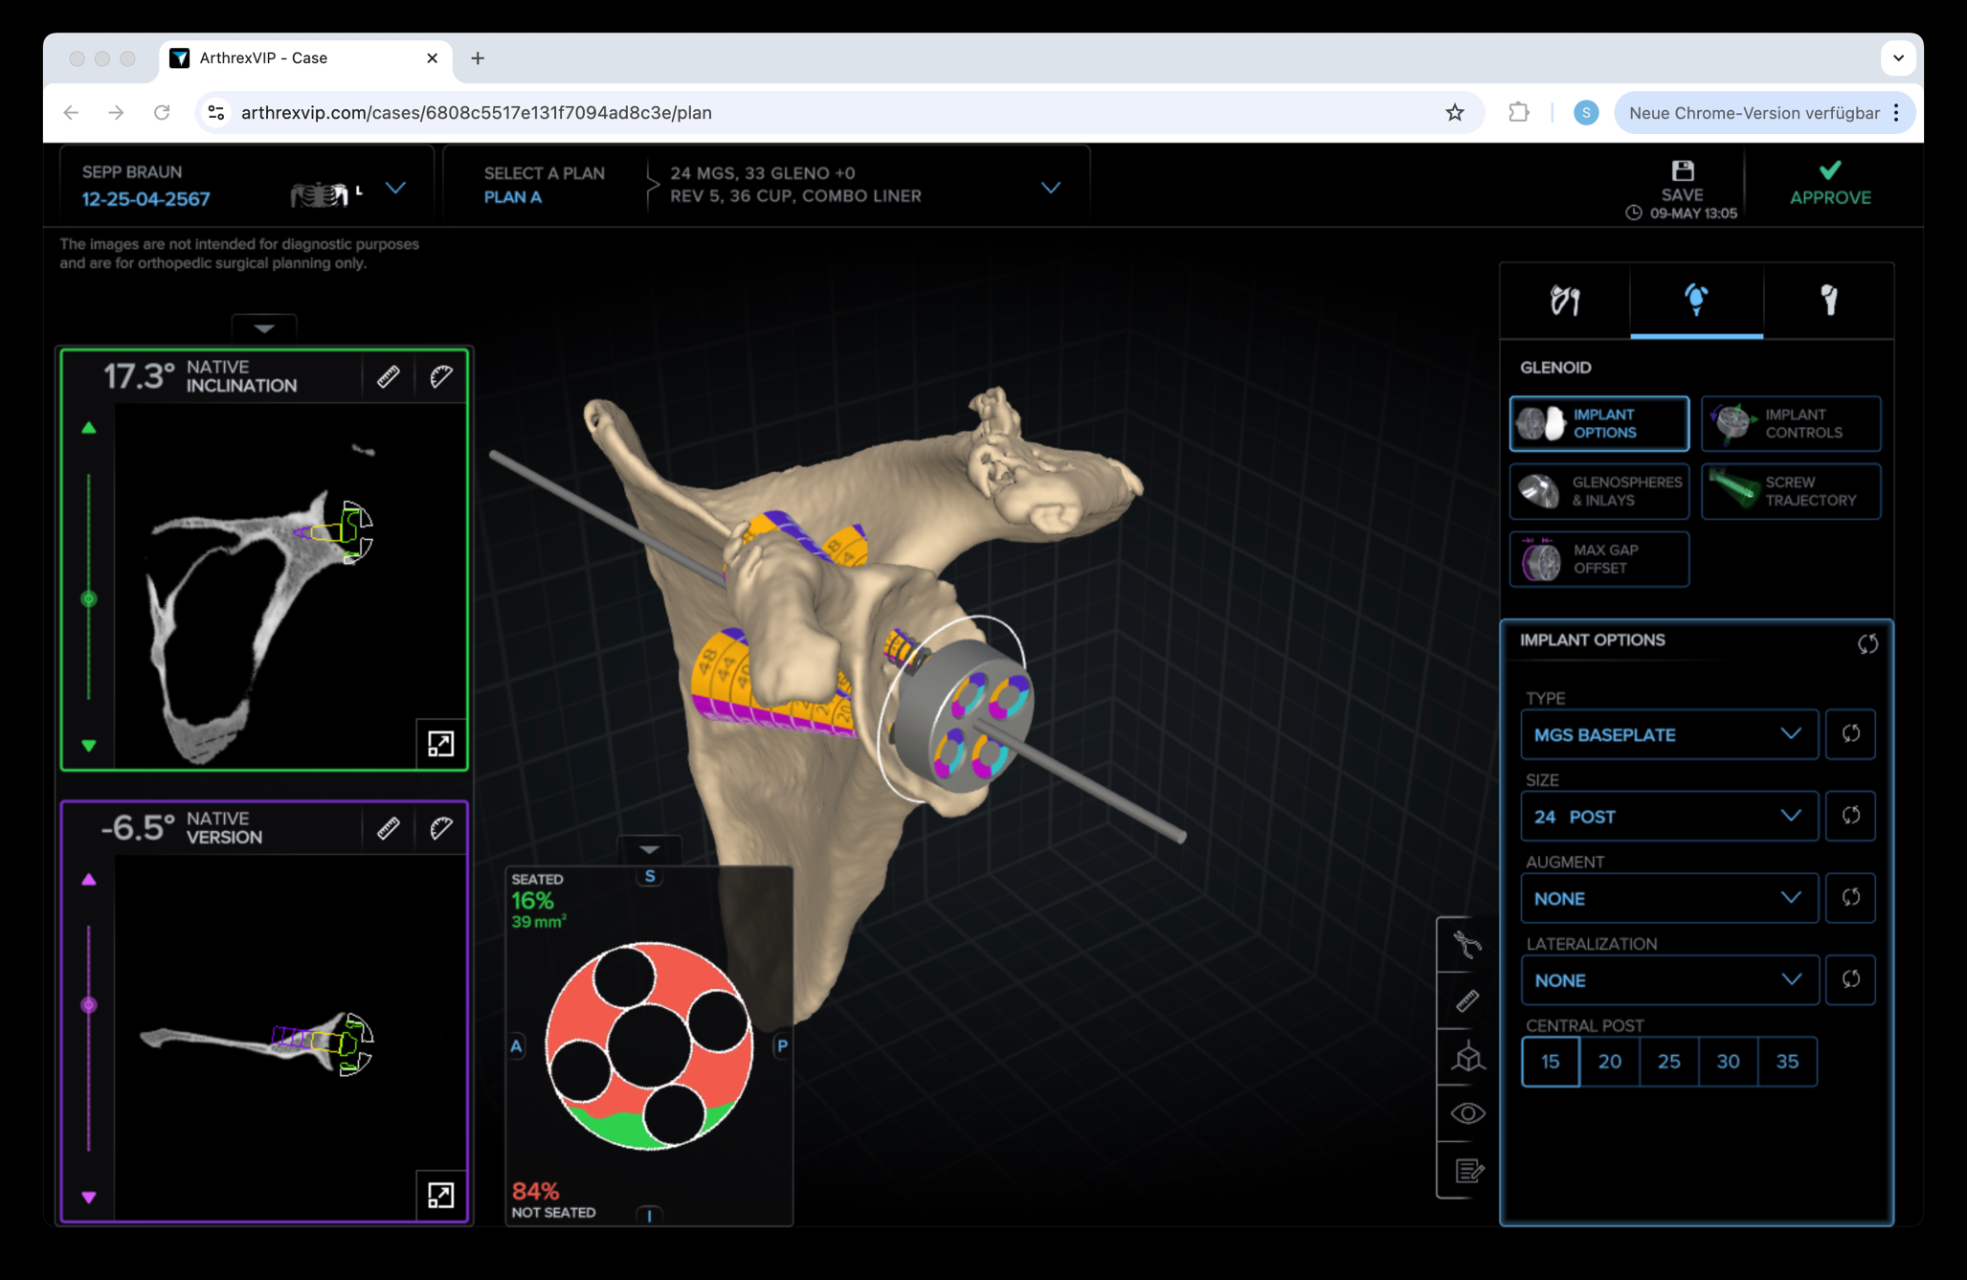Select central post length 15
The height and width of the screenshot is (1280, 1967).
1551,1062
